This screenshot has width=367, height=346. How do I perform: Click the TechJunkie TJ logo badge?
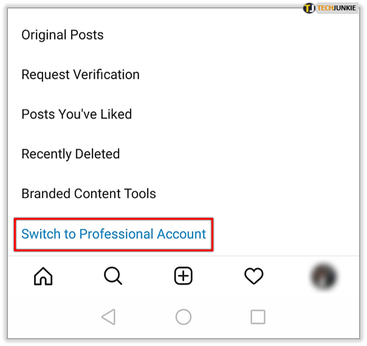click(x=309, y=8)
